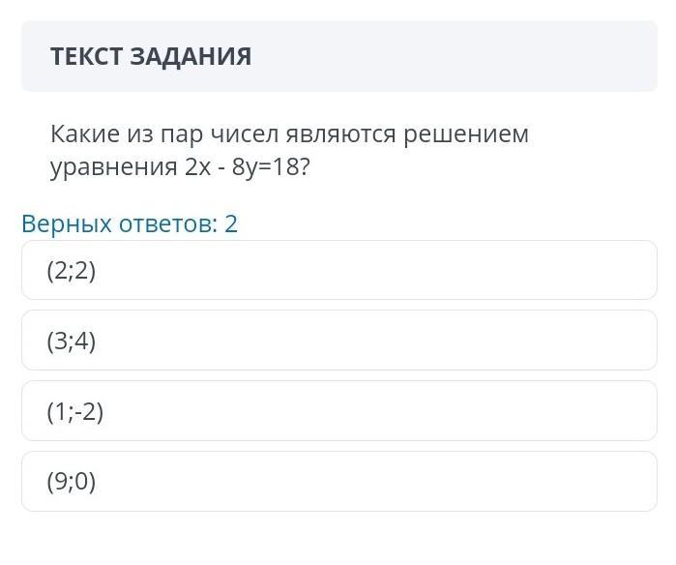Choose the answer option (9;0)

[338, 481]
